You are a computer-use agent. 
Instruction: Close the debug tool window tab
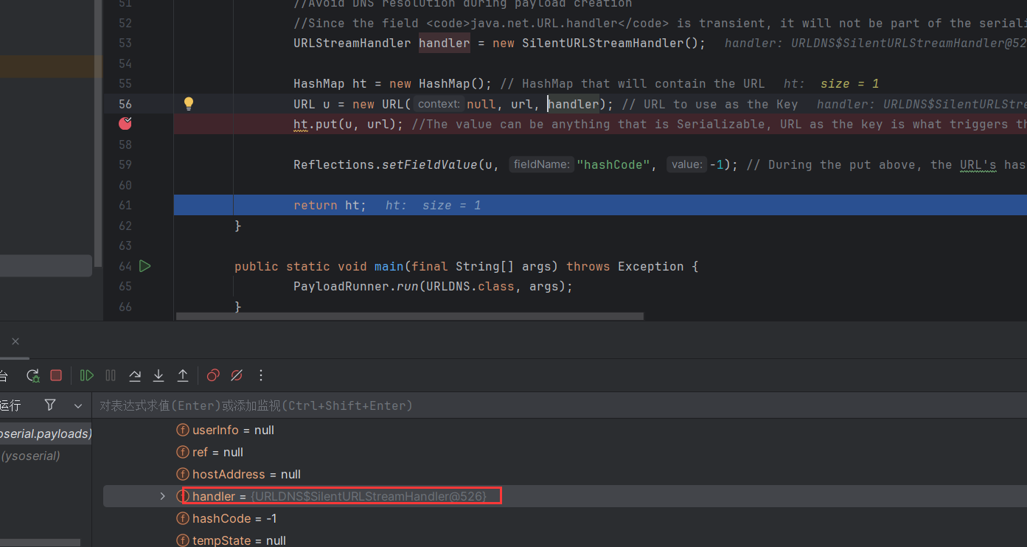[x=15, y=341]
